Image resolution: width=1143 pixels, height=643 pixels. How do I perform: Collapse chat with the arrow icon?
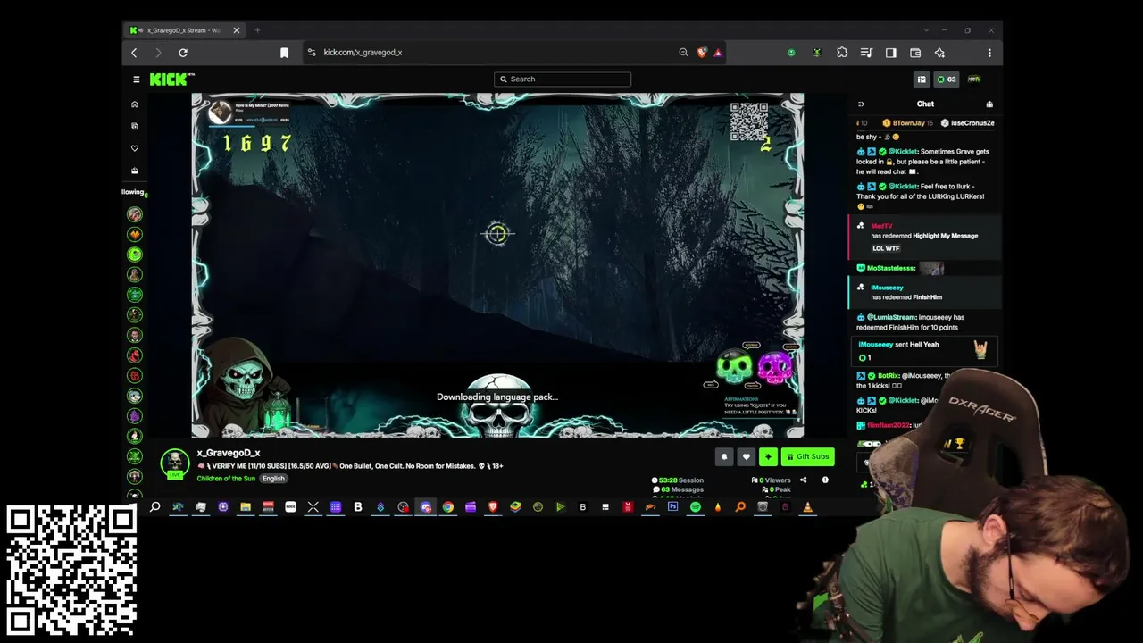pos(861,104)
